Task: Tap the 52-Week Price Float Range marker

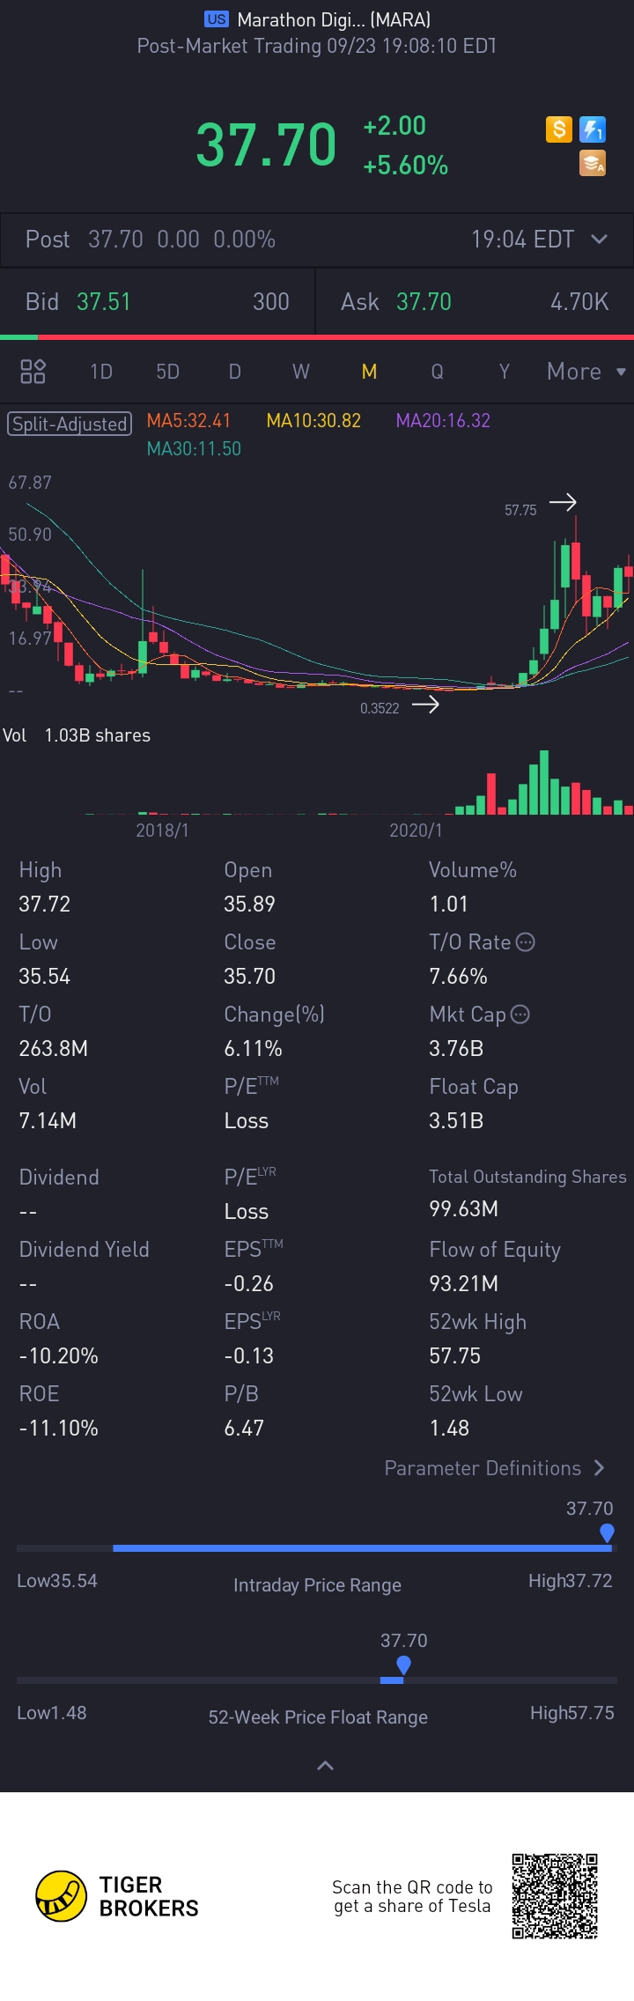Action: pos(403,1665)
